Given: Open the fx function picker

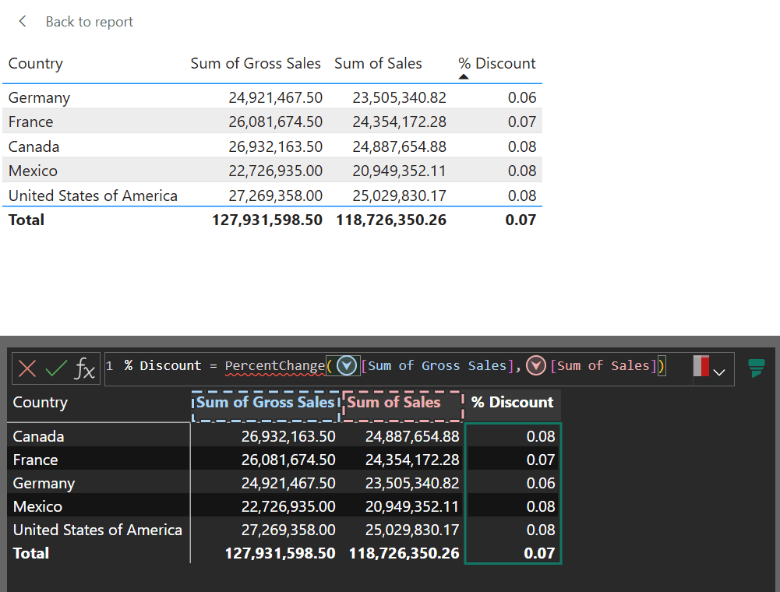Looking at the screenshot, I should pos(84,368).
